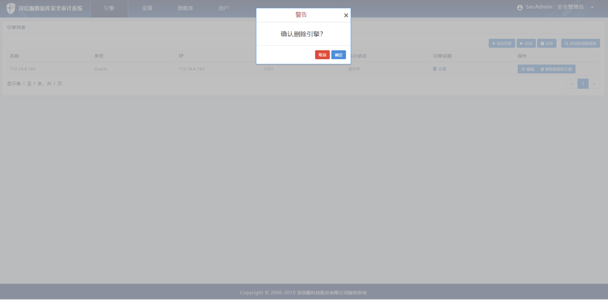Click the shield logo in the header

coord(11,9)
